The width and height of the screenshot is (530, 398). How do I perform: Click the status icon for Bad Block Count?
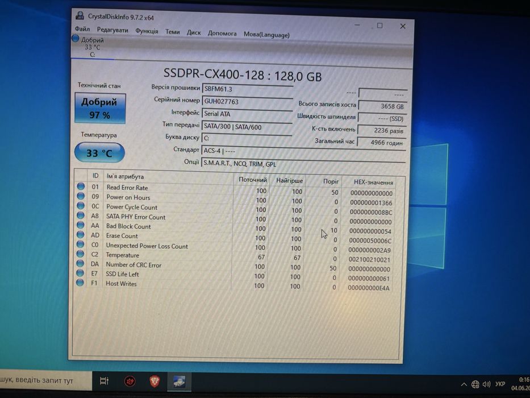(81, 225)
